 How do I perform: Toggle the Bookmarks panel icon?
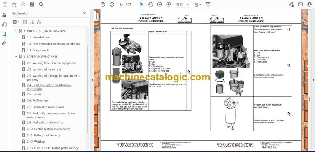click(4, 34)
